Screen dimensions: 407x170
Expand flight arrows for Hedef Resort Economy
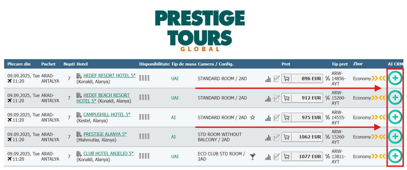click(378, 79)
